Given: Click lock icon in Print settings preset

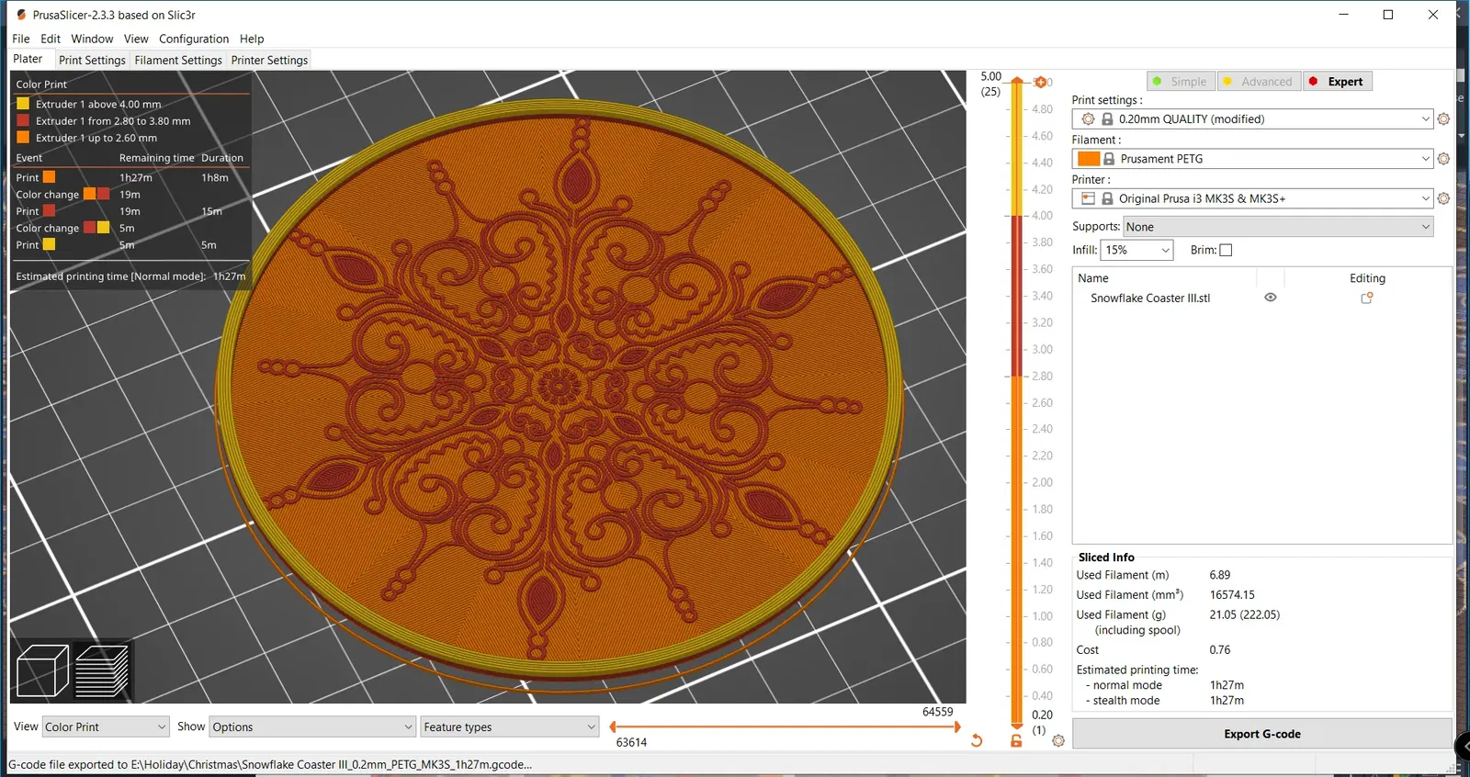Looking at the screenshot, I should tap(1107, 119).
